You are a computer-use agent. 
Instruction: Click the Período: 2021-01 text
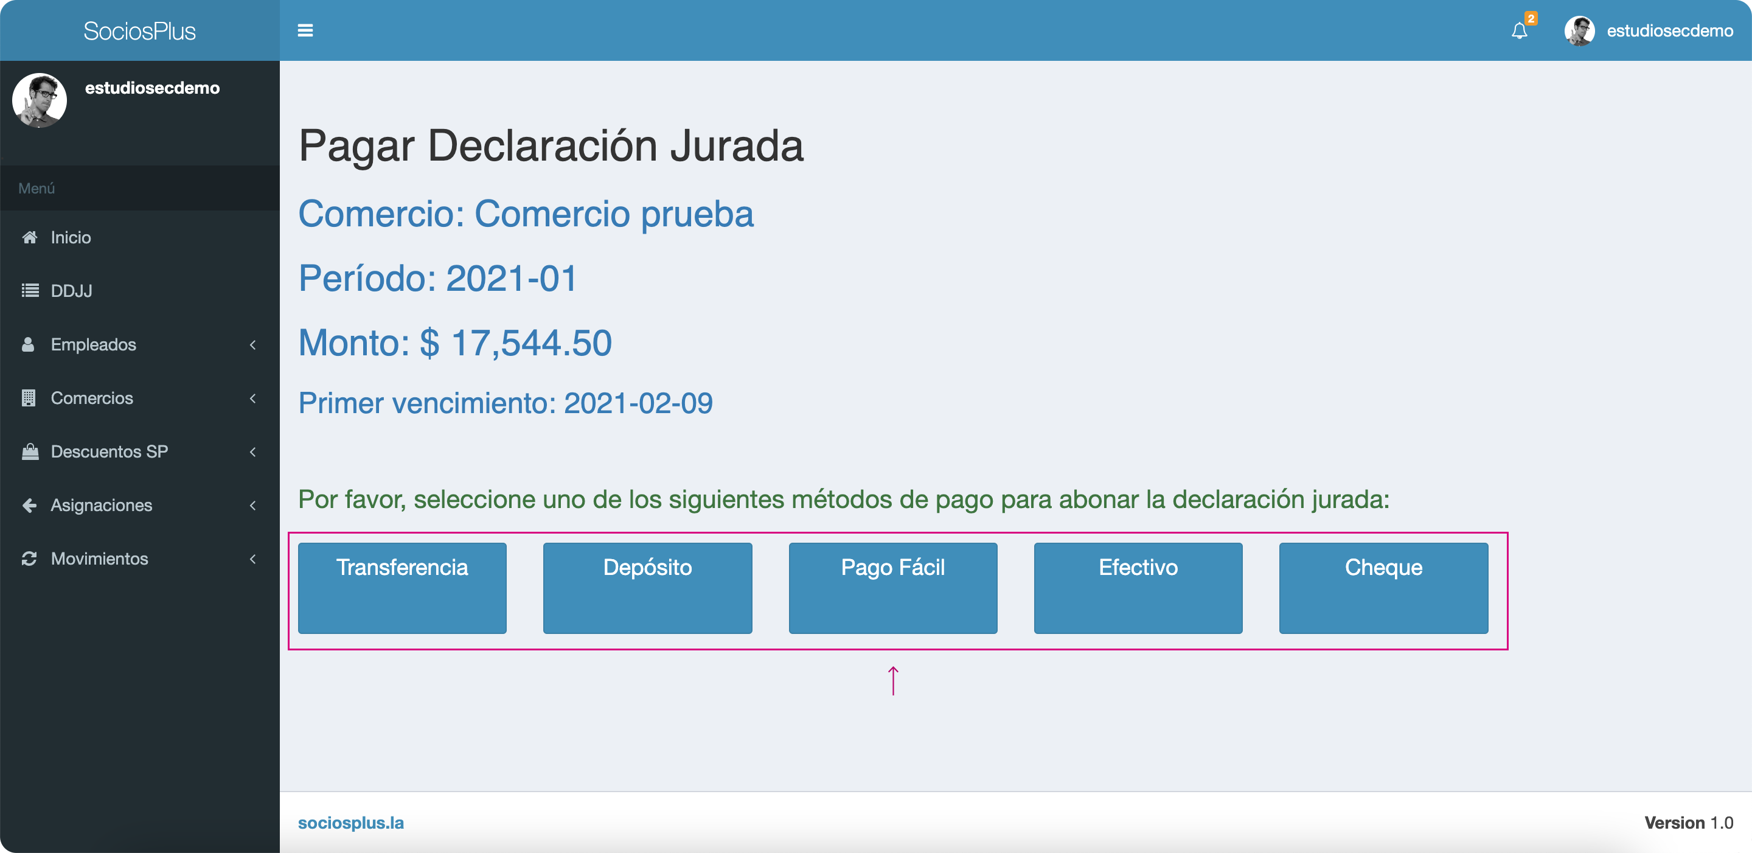click(x=438, y=277)
